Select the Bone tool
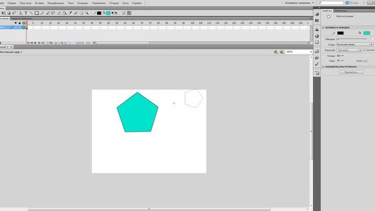This screenshot has width=375, height=211. (59, 13)
